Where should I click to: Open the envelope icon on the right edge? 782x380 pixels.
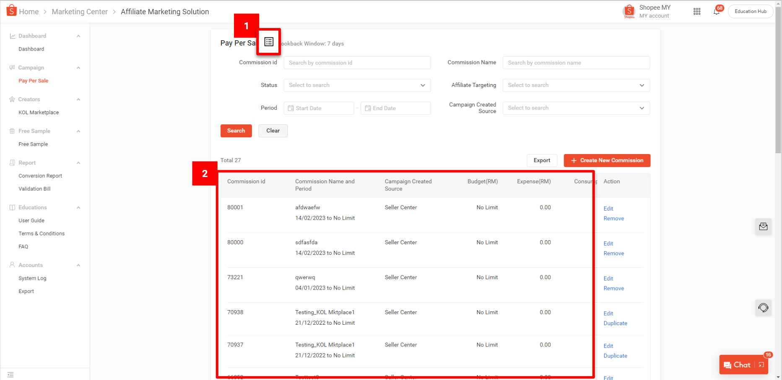pyautogui.click(x=763, y=226)
